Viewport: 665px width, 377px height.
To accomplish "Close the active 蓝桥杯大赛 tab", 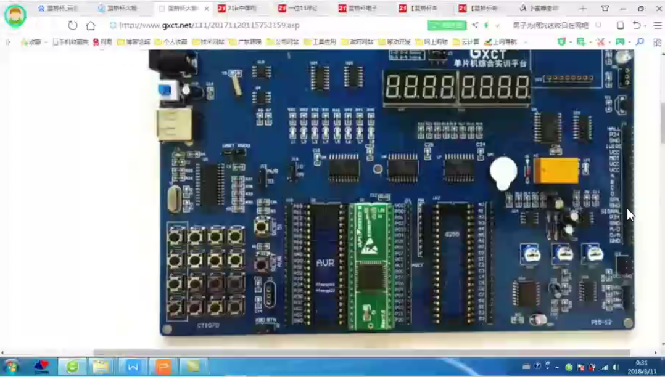I will (206, 9).
